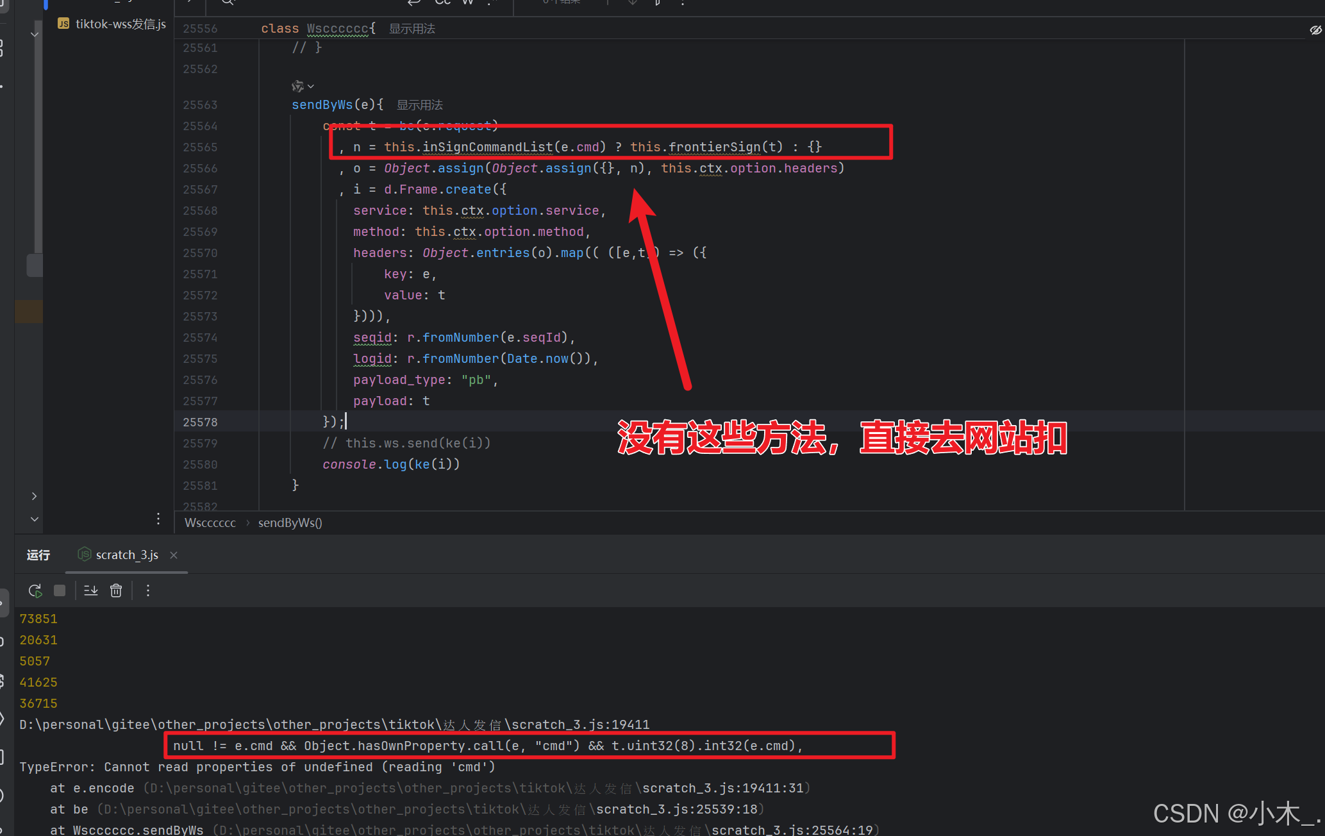This screenshot has height=836, width=1325.
Task: Click the Wscccccc breadcrumb below the editor
Action: click(210, 523)
